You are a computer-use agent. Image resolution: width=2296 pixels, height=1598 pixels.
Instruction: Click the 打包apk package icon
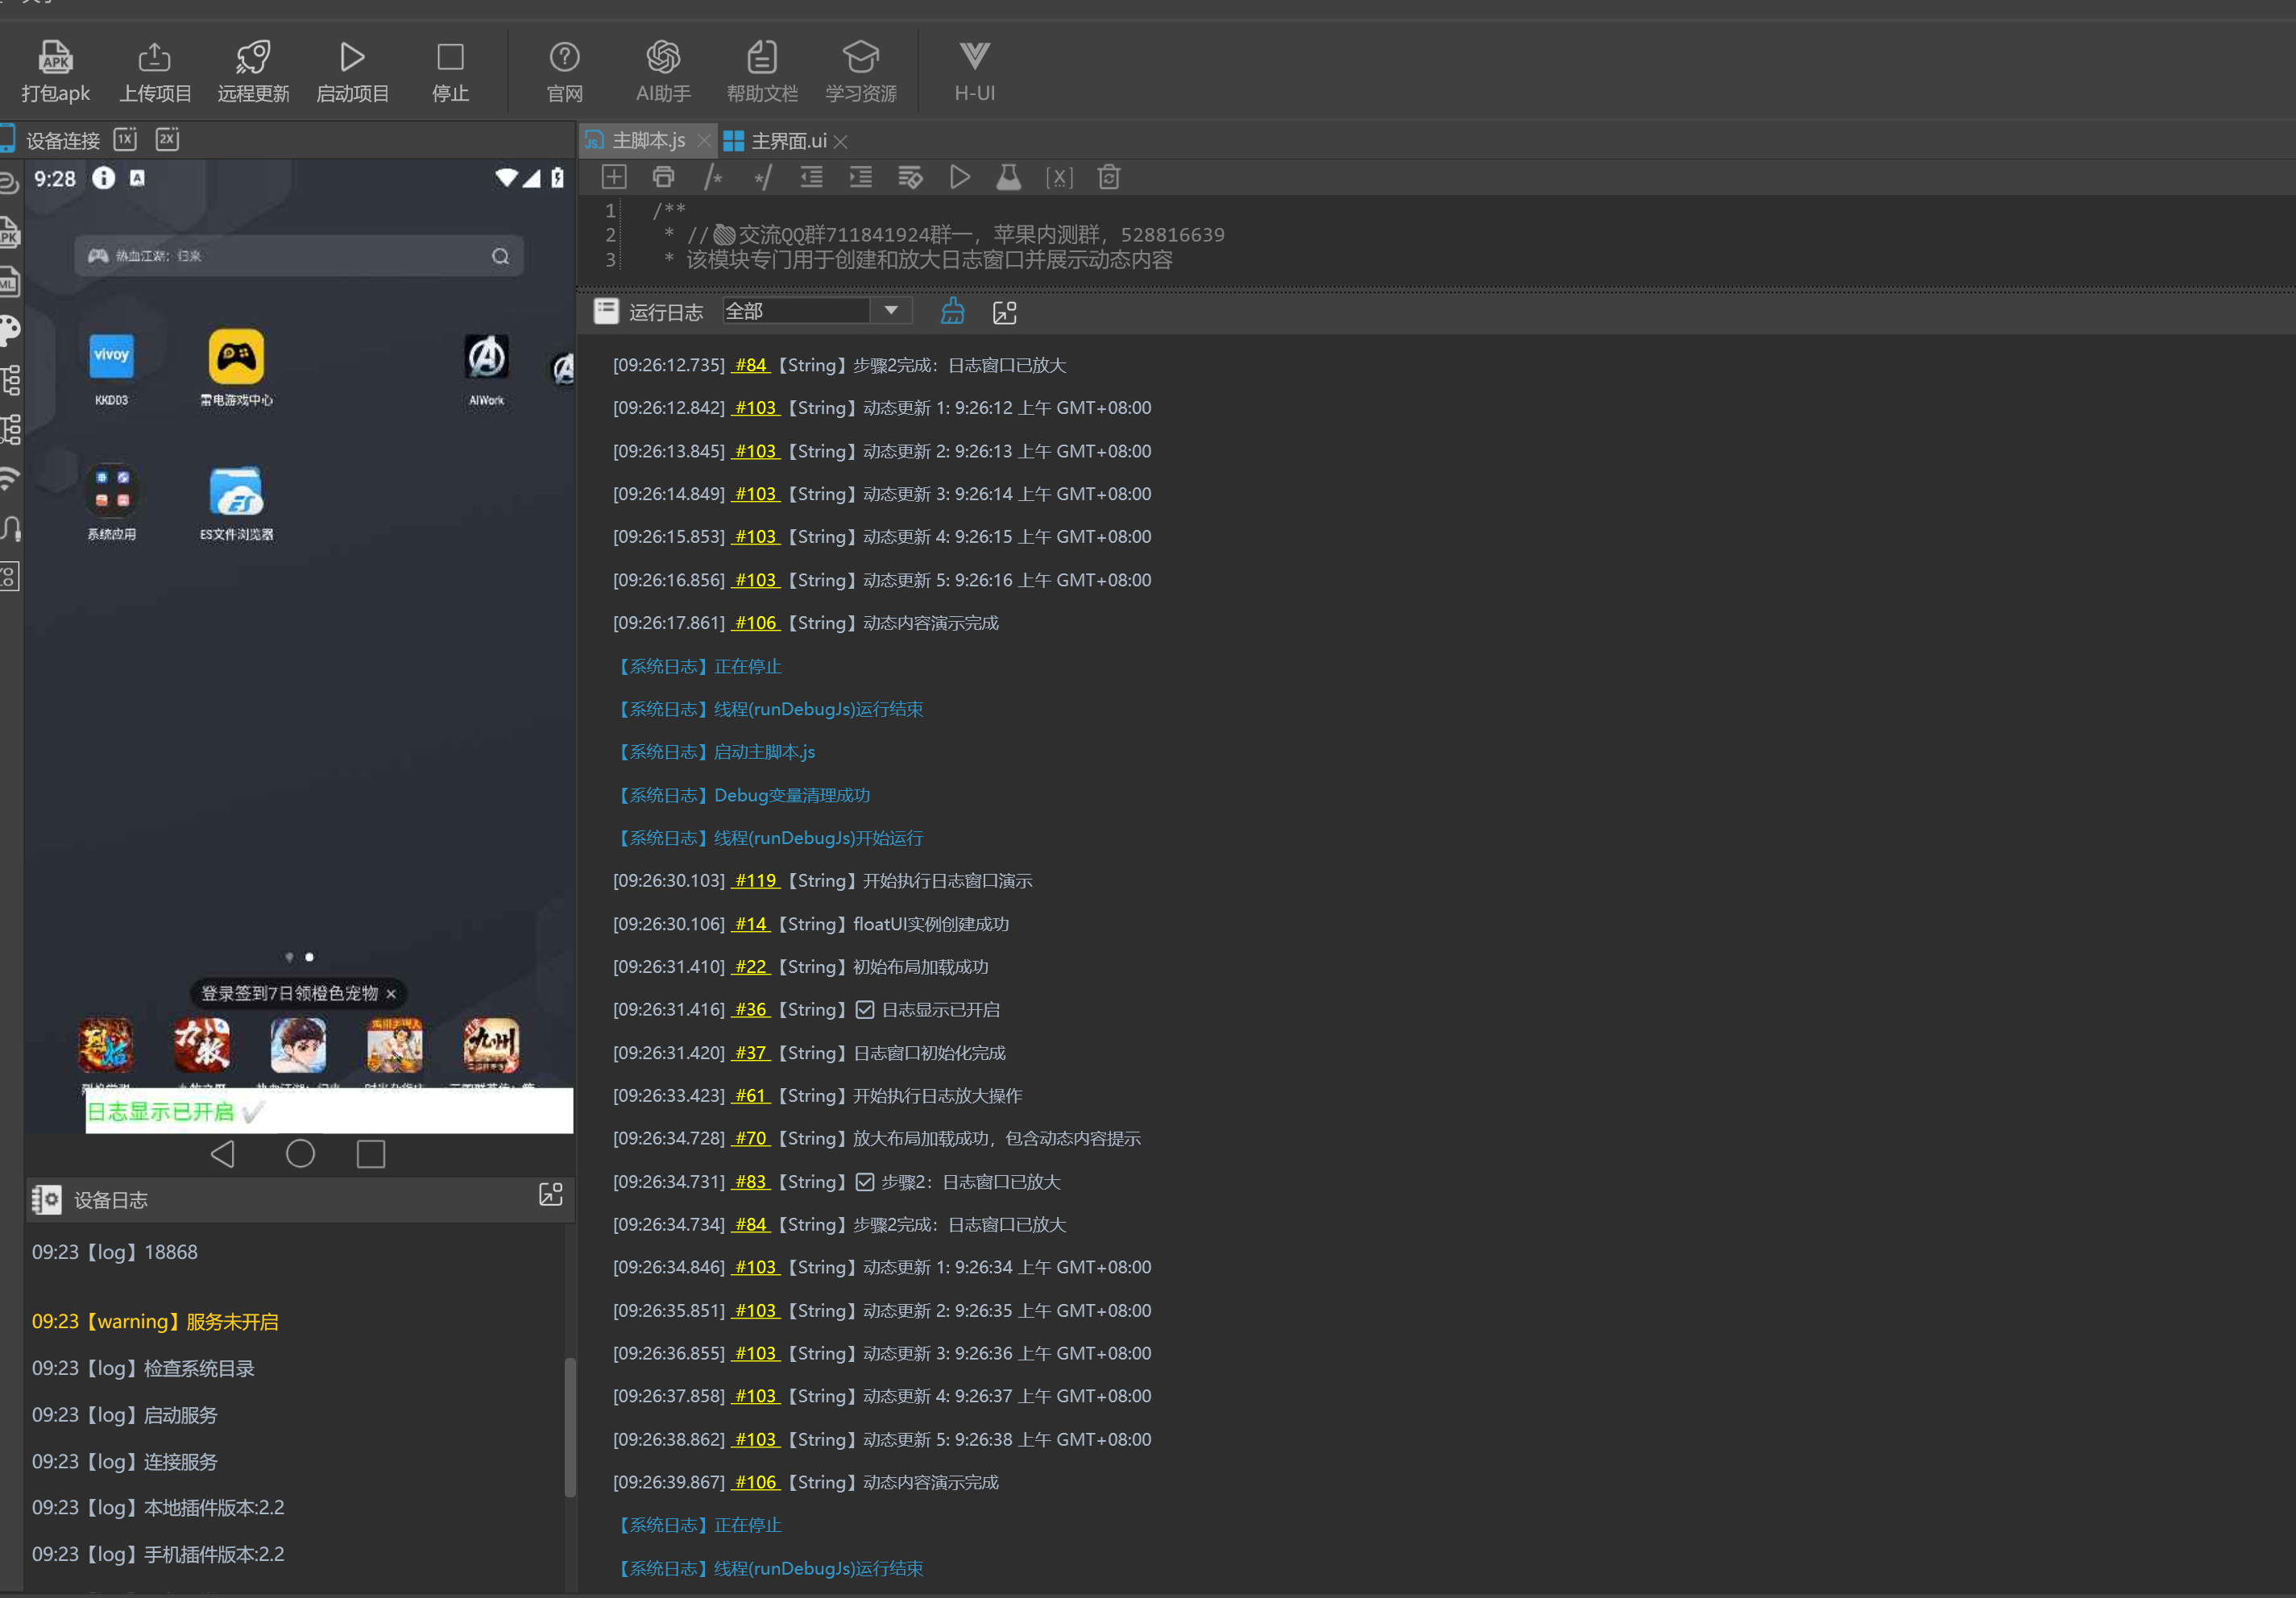(55, 58)
